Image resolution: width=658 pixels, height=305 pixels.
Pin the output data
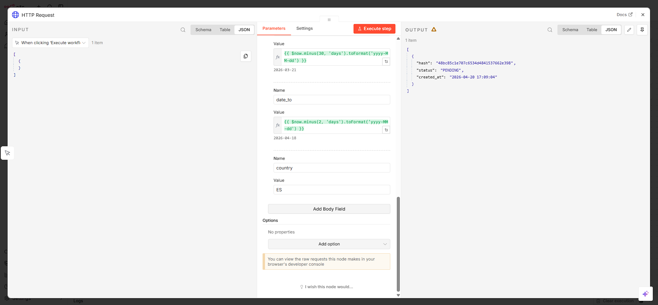(642, 30)
